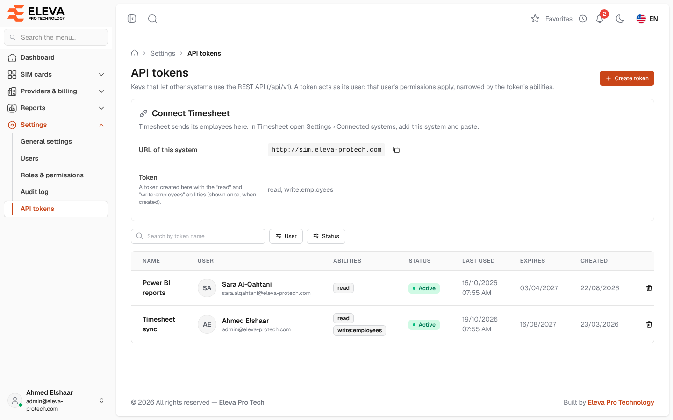Open the User filter dropdown
673x420 pixels.
coord(286,236)
